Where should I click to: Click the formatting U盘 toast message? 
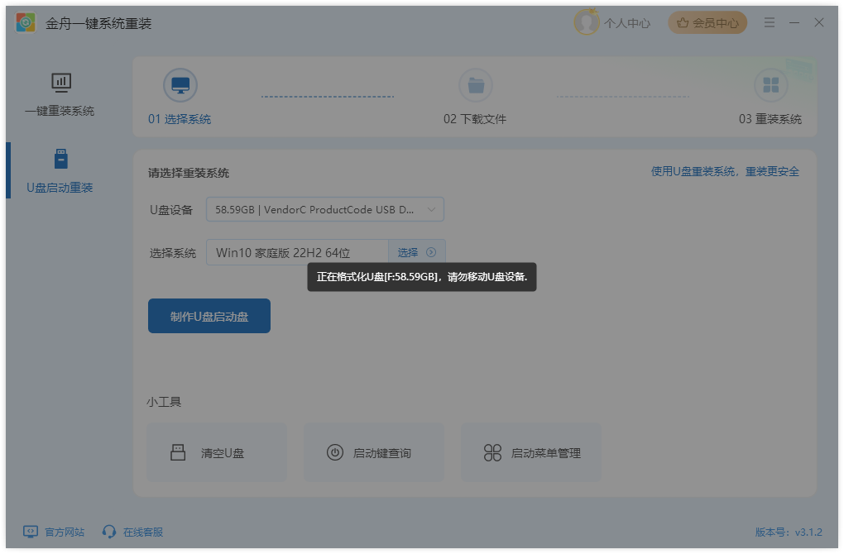click(422, 277)
